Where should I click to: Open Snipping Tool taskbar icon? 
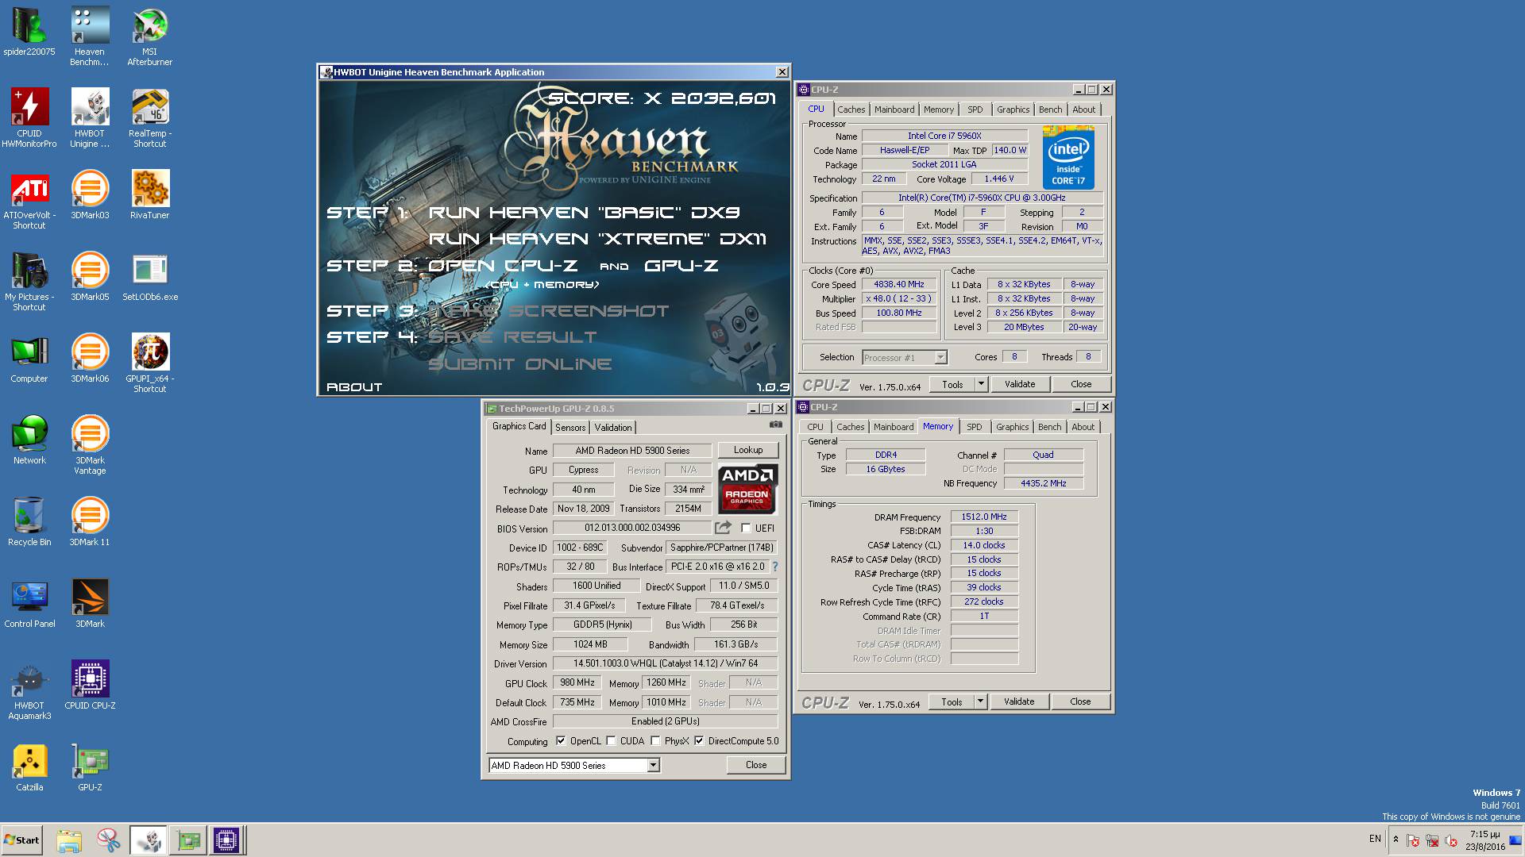[108, 840]
